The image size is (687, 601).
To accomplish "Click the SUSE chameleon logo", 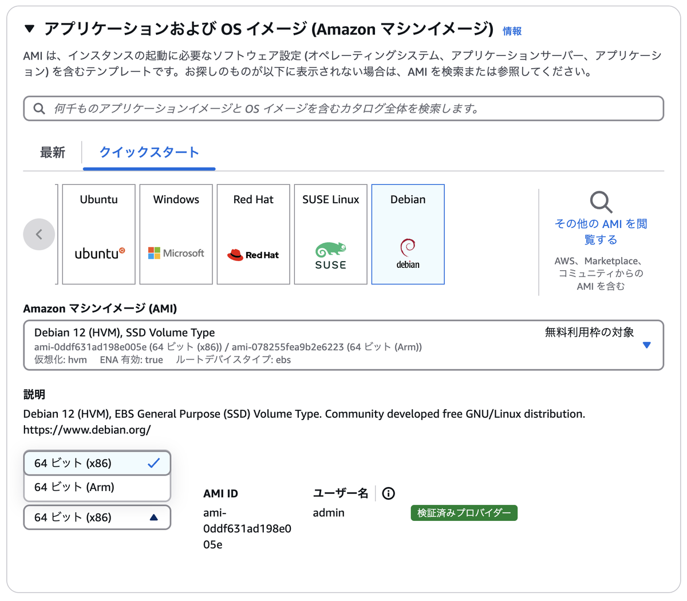I will point(330,256).
